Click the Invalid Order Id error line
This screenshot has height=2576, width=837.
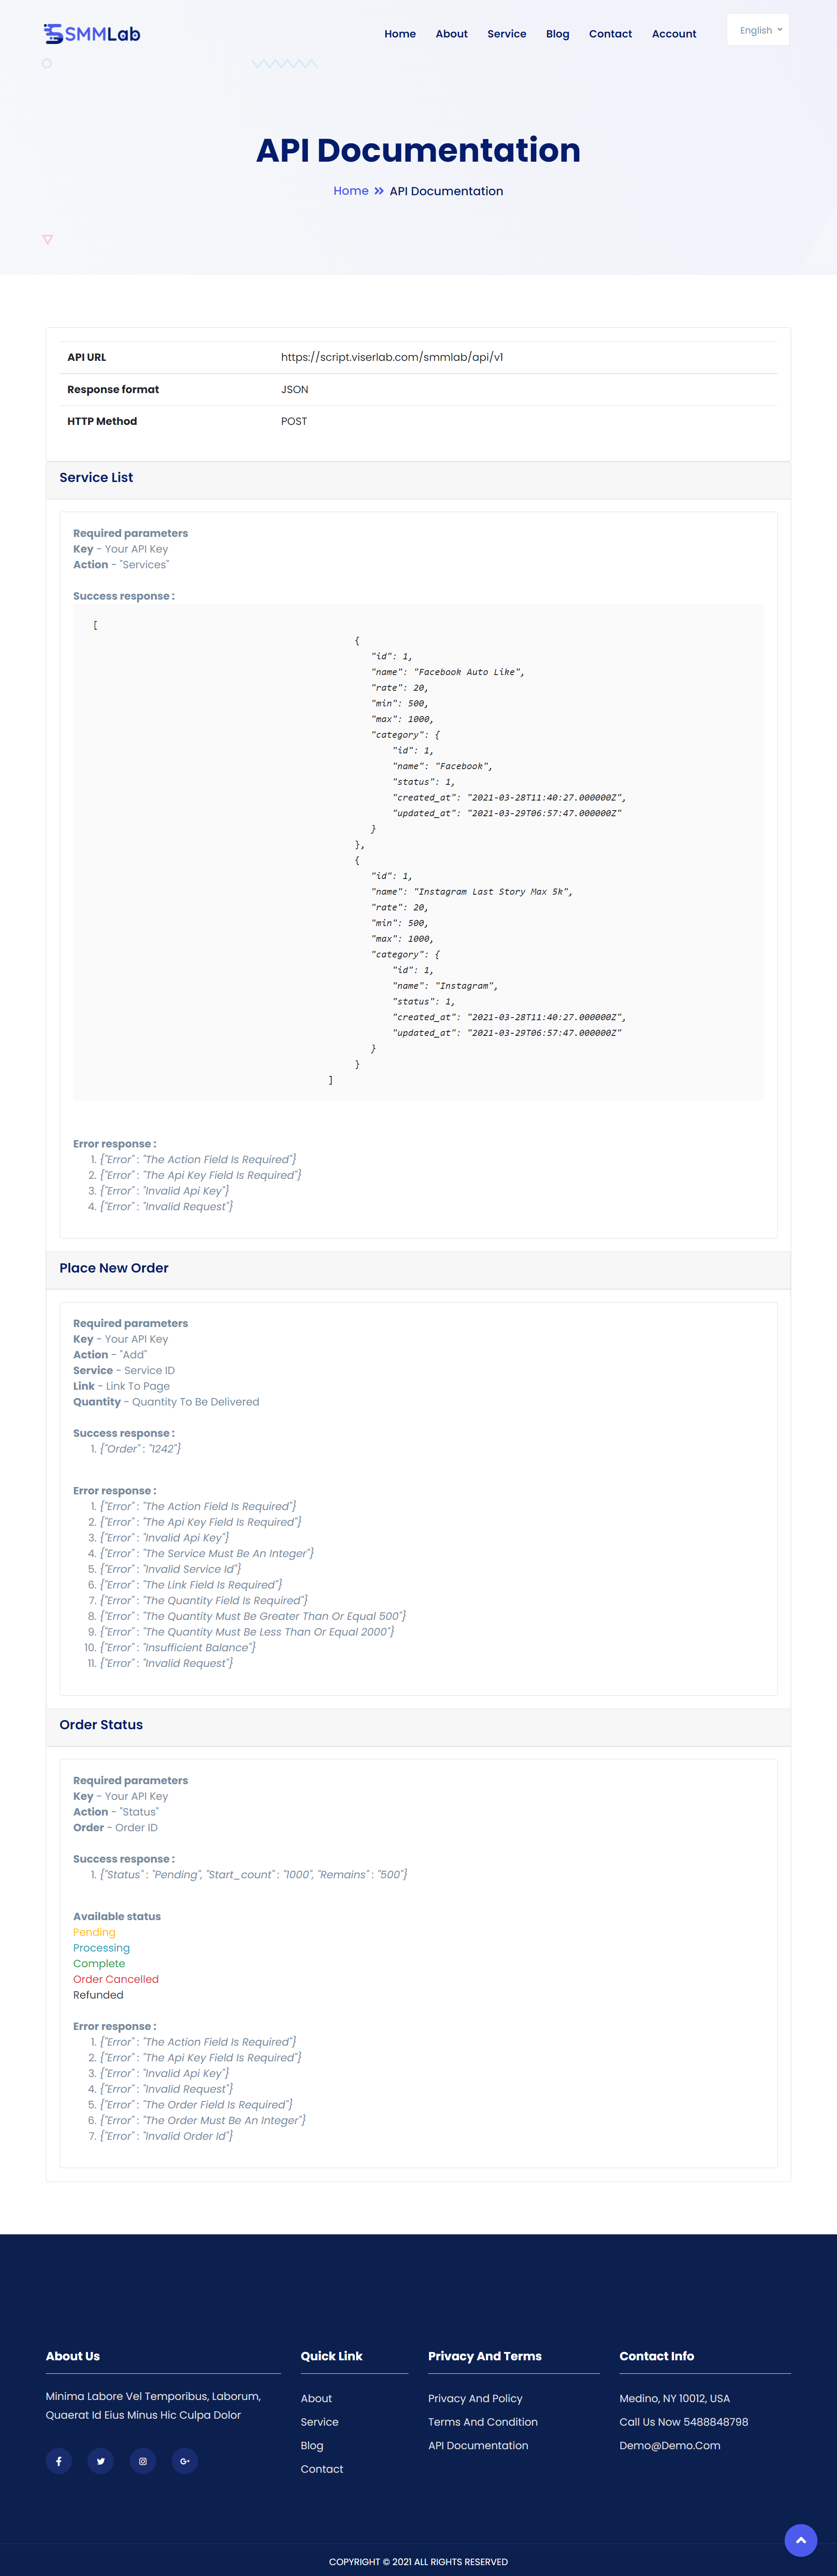[x=167, y=2136]
